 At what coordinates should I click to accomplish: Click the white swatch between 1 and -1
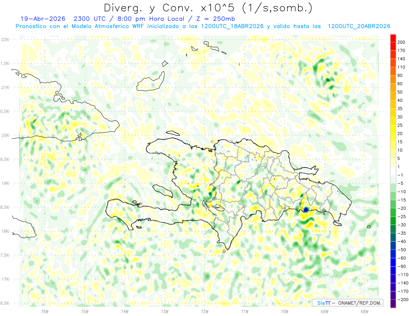click(393, 171)
